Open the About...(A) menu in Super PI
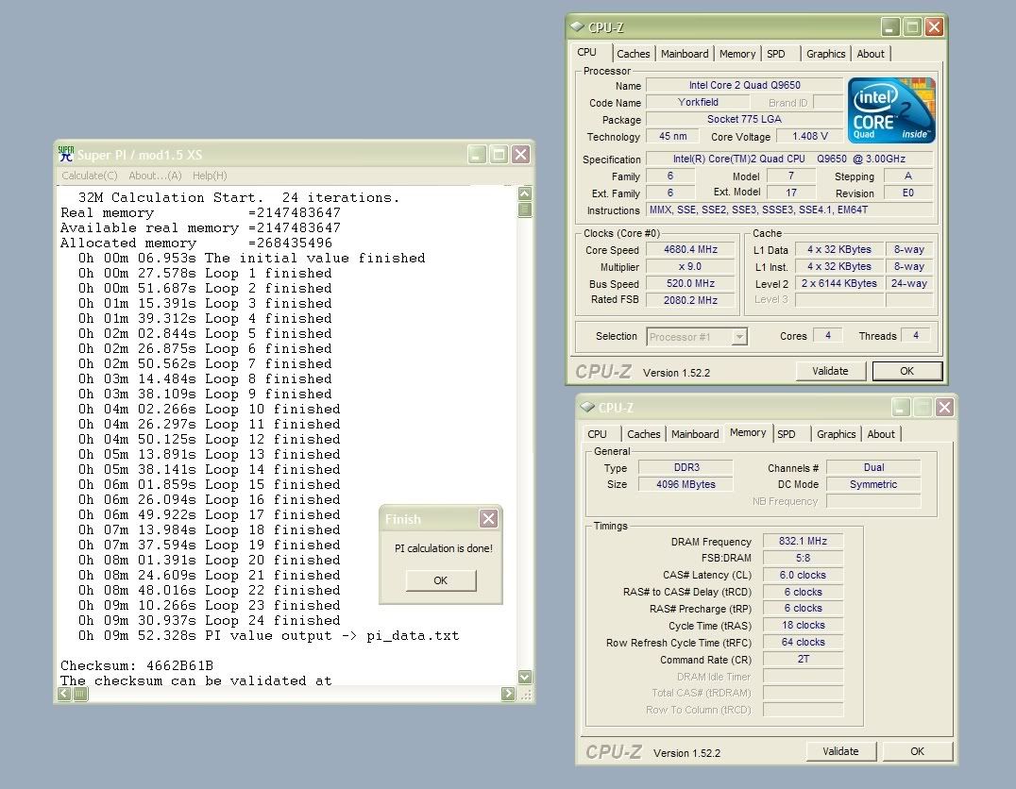Image resolution: width=1016 pixels, height=789 pixels. coord(155,176)
